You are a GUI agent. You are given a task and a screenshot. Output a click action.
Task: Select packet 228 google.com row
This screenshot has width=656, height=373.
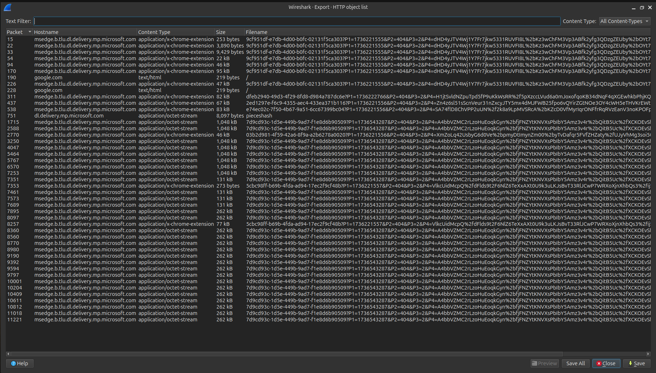328,90
